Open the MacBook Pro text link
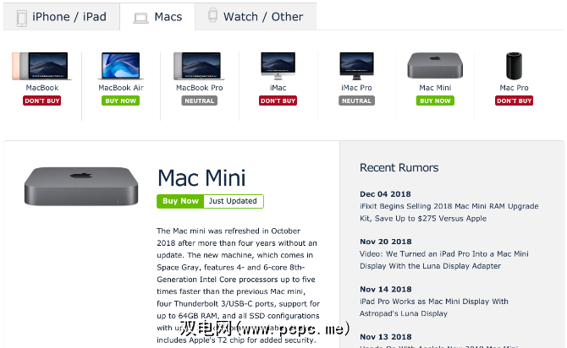Image resolution: width=567 pixels, height=348 pixels. click(x=199, y=88)
